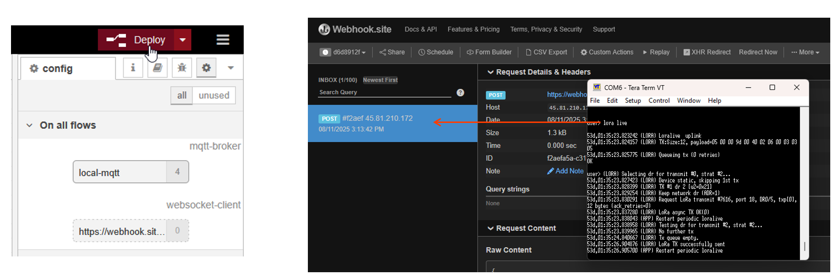The width and height of the screenshot is (836, 277).
Task: Click Share in Webhook.site toolbar
Action: [392, 52]
